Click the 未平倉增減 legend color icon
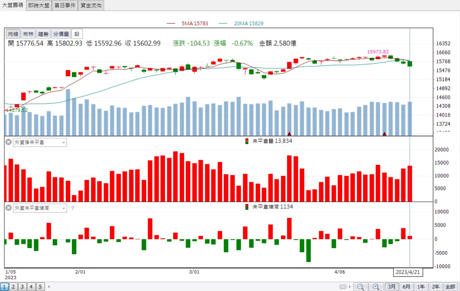This screenshot has width=460, height=291. 247,207
